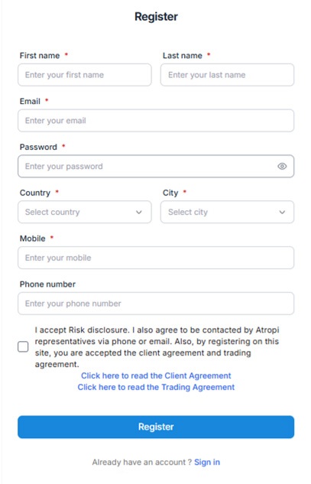The image size is (311, 484).
Task: Focus the last name input field
Action: 227,75
